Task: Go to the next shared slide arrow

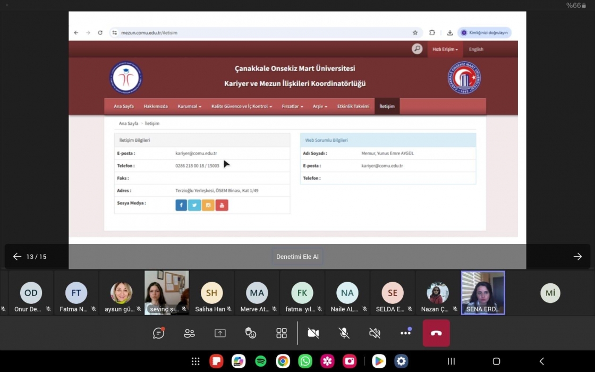Action: pyautogui.click(x=577, y=257)
